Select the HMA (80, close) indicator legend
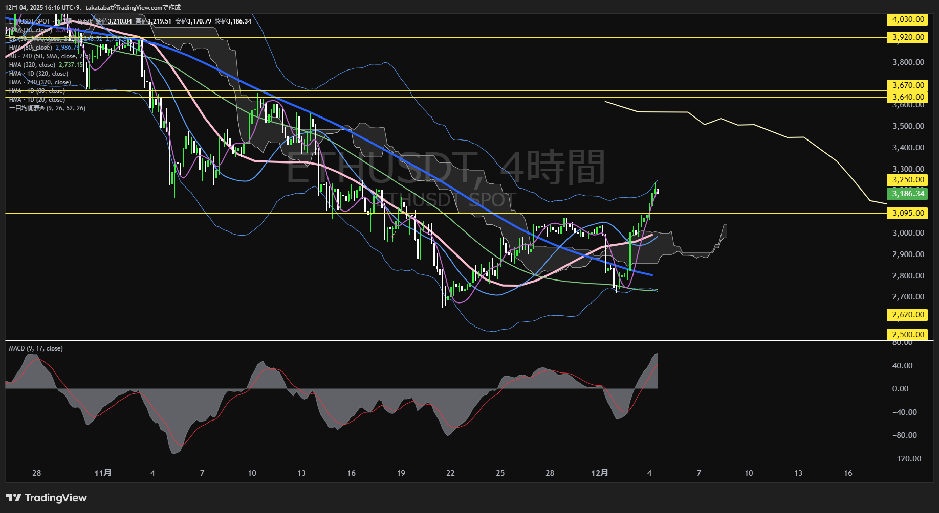The width and height of the screenshot is (939, 513). click(30, 48)
